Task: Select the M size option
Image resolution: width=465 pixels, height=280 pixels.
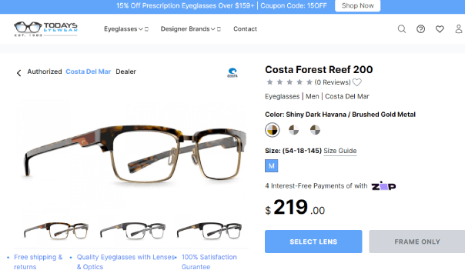Action: coord(271,166)
